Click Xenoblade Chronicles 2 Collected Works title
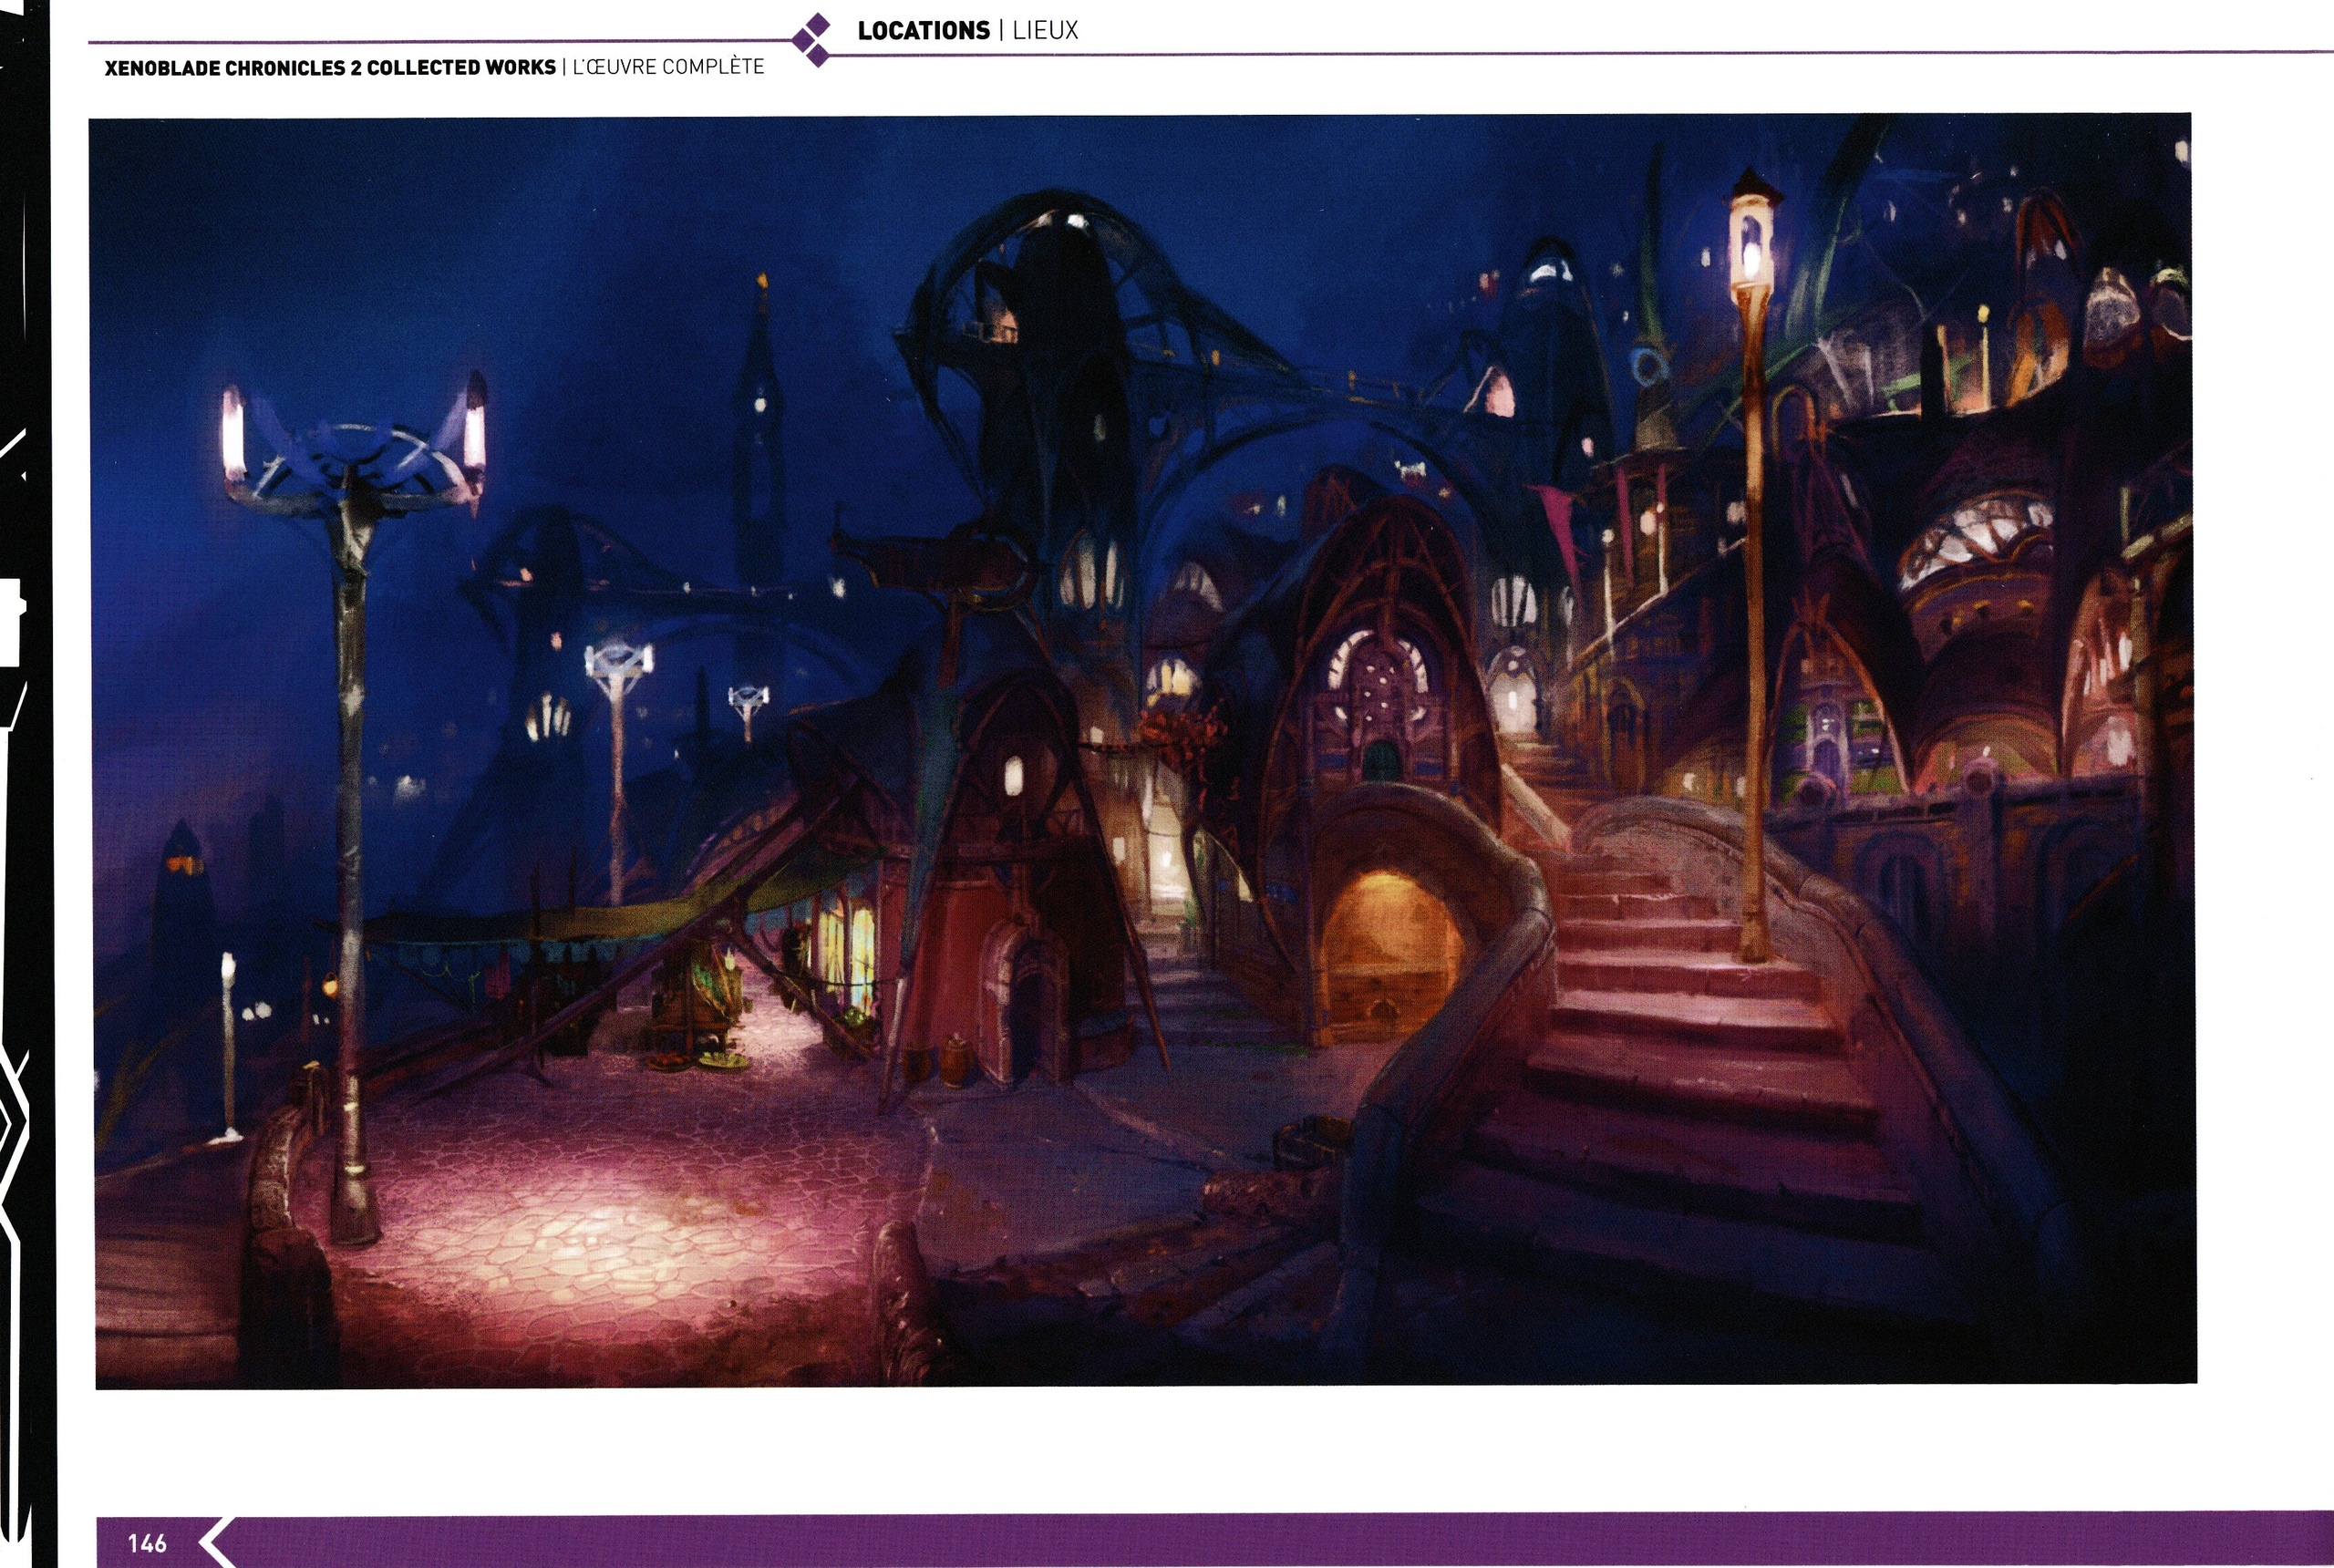Image resolution: width=2334 pixels, height=1568 pixels. click(x=330, y=67)
